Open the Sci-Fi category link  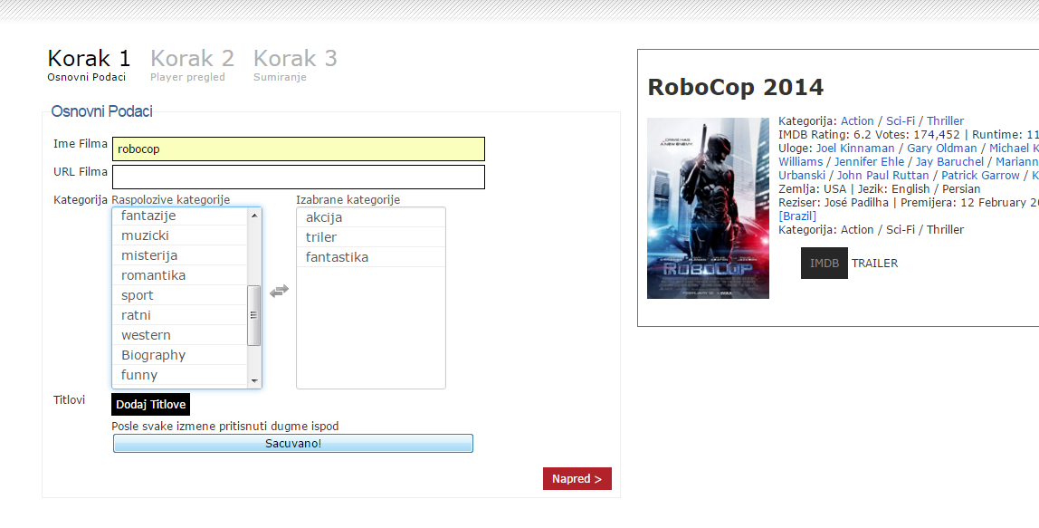[901, 120]
